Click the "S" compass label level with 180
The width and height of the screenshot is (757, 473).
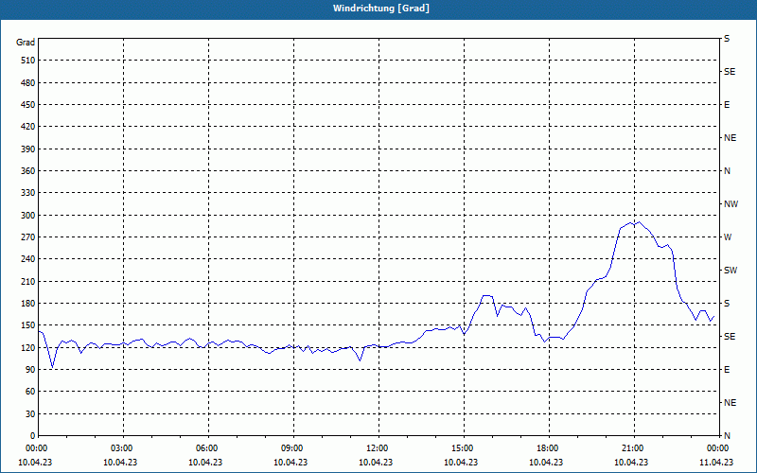point(727,304)
